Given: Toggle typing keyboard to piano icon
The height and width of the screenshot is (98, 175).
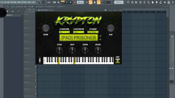Looking at the screenshot, I should pyautogui.click(x=54, y=2).
